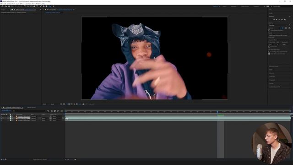The width and height of the screenshot is (293, 165).
Task: Open the preview Frame Rate dropdown
Action: (x=272, y=44)
